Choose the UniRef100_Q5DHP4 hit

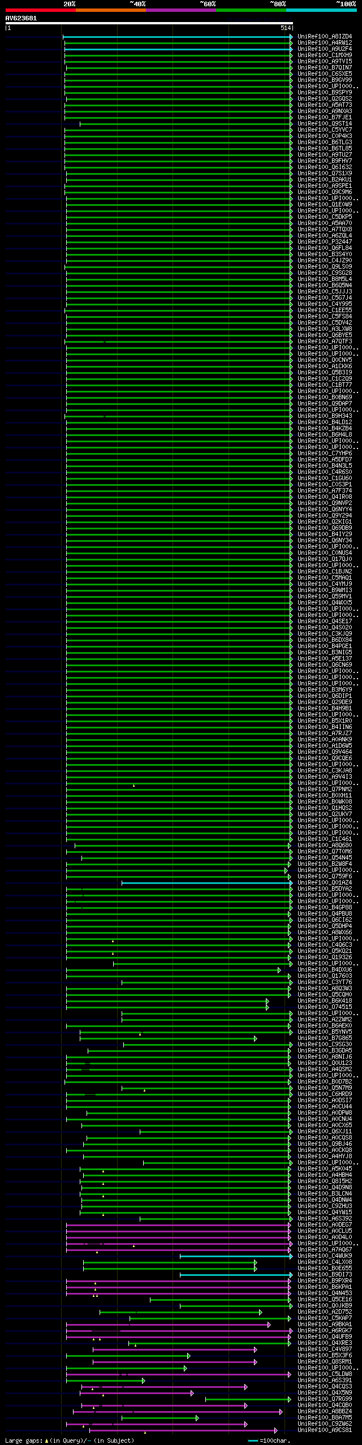point(325,926)
